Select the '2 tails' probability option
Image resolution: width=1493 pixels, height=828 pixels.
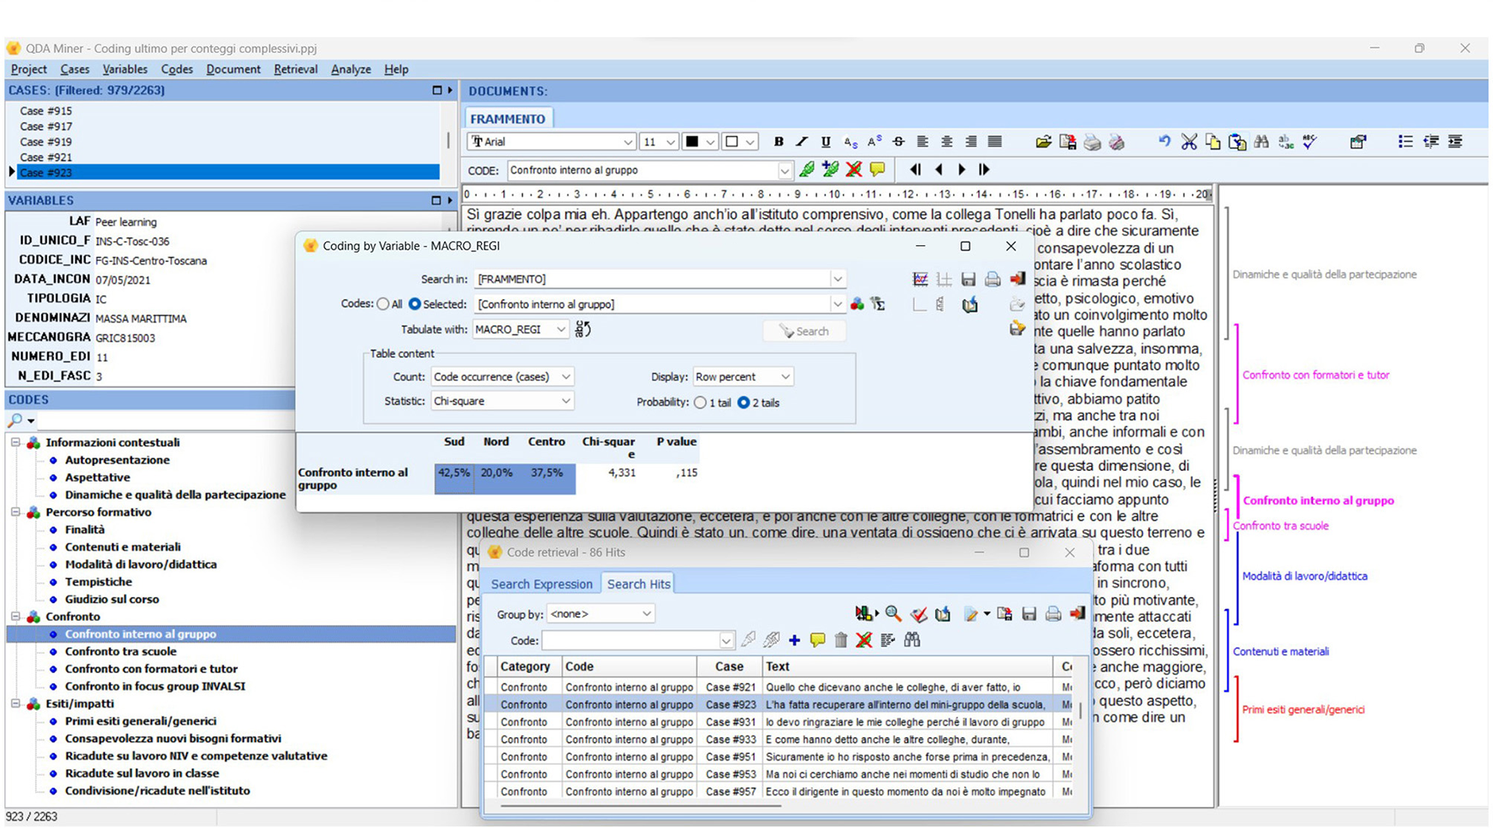(743, 403)
